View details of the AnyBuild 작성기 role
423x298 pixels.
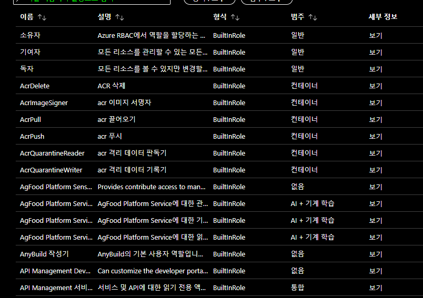(376, 254)
